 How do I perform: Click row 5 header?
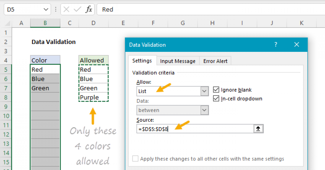pos(6,70)
